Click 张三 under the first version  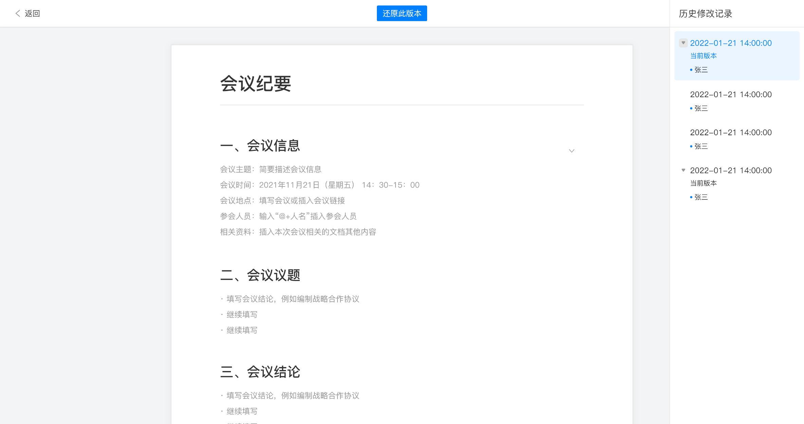point(701,70)
